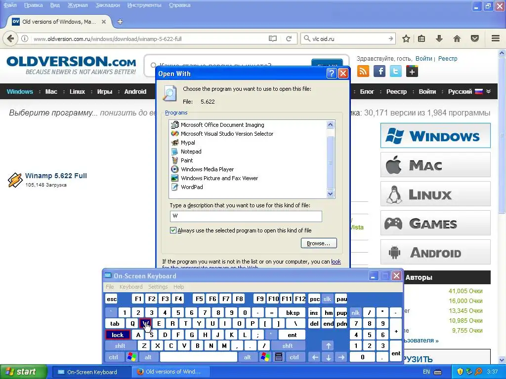
Task: Click the bookmark star icon
Action: pyautogui.click(x=406, y=38)
